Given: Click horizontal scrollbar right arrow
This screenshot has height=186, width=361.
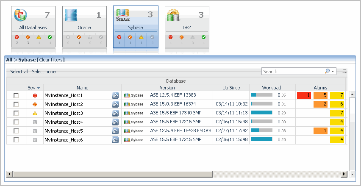Looking at the screenshot, I should 344,174.
